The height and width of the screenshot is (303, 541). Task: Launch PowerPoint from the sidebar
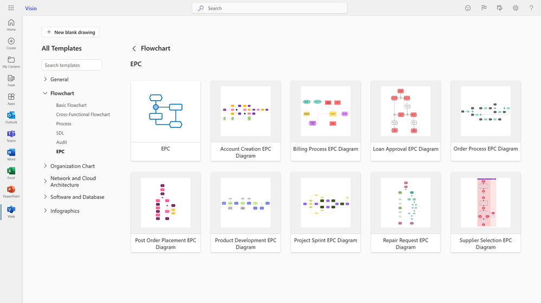pos(11,191)
